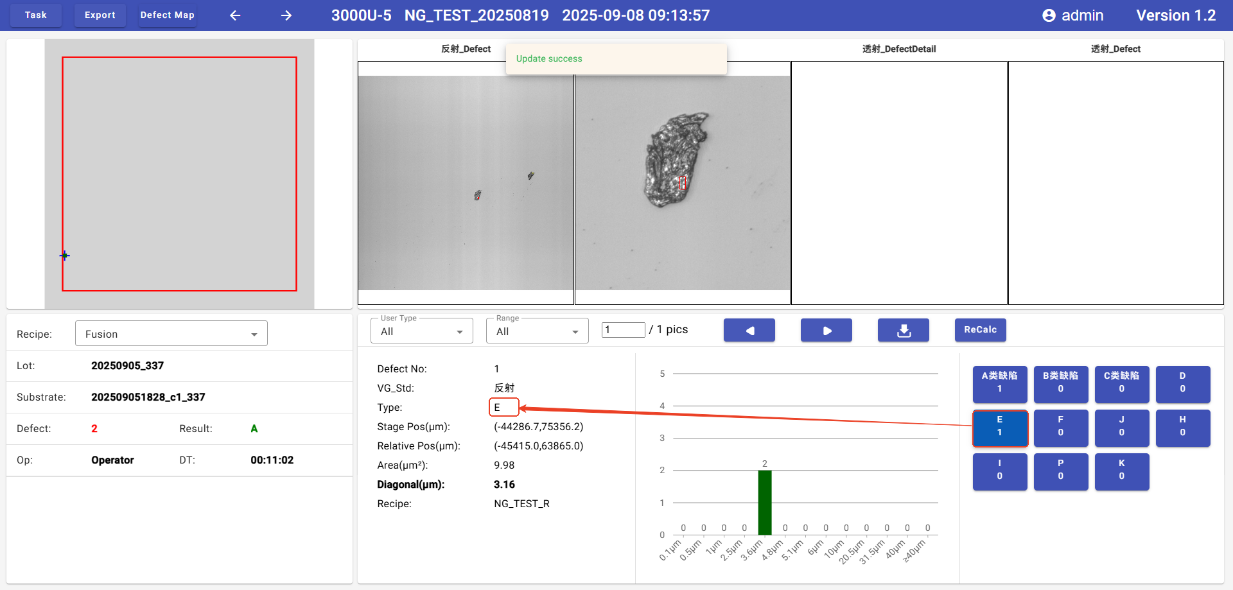Open the Defect Map view
Screen dimensions: 1233x590
pyautogui.click(x=167, y=15)
